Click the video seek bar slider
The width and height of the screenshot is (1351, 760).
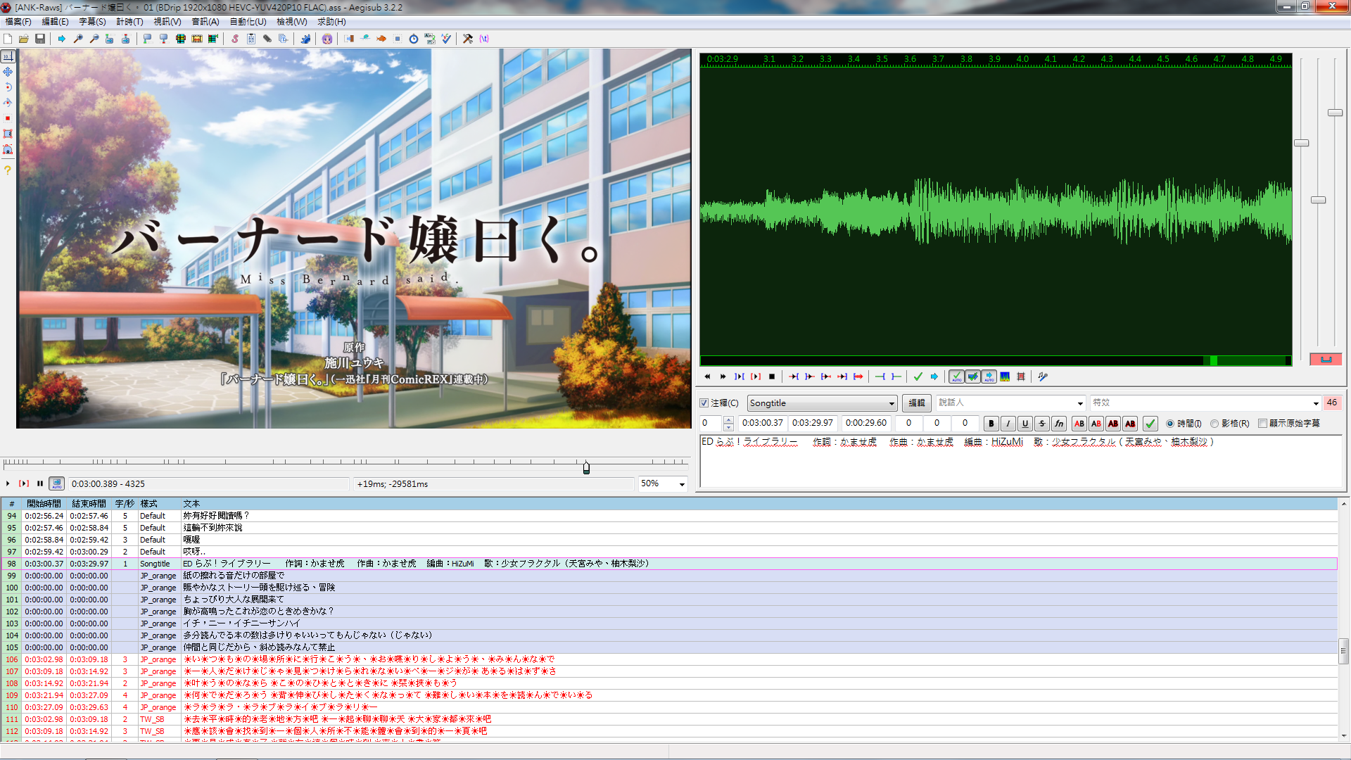(586, 467)
